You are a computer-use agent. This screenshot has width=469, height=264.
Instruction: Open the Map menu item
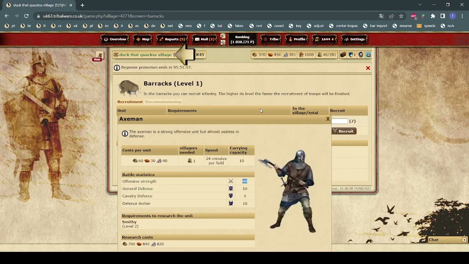pos(143,39)
